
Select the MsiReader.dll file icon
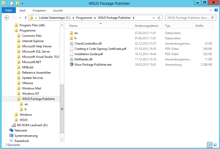(71, 59)
